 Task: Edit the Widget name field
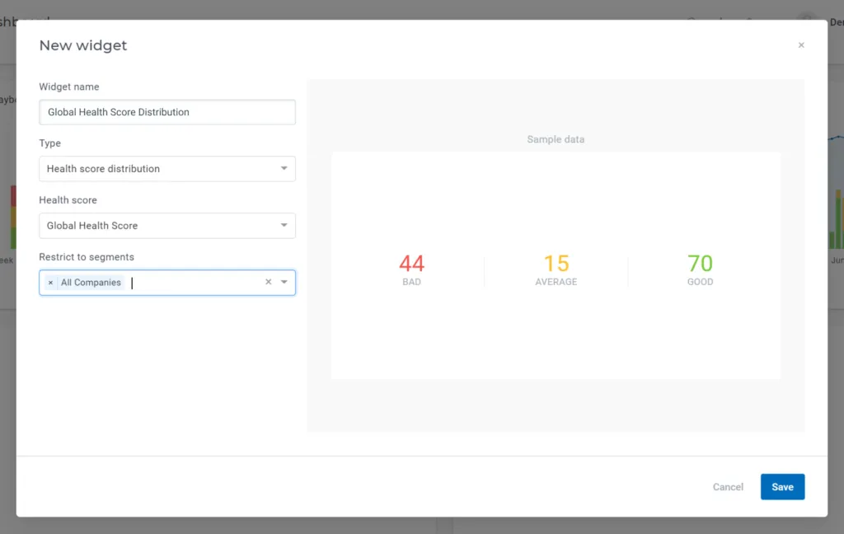(x=167, y=112)
